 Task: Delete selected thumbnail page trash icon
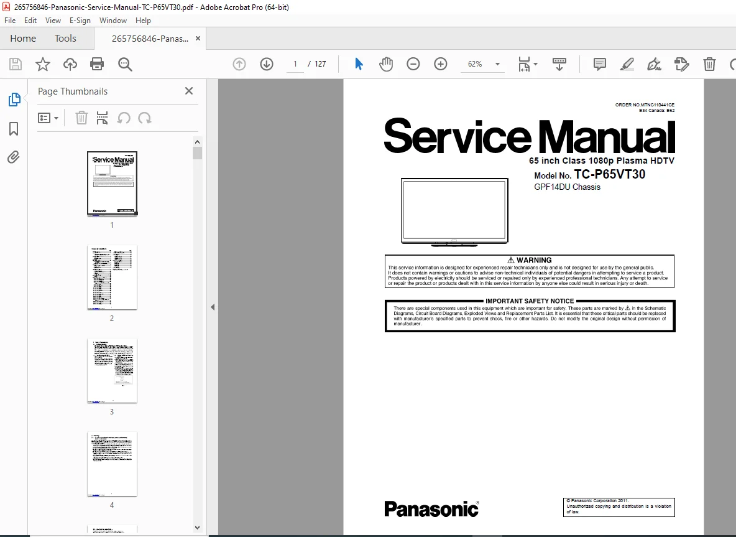[81, 118]
